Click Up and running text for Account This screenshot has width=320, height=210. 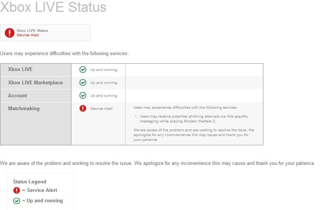[x=104, y=96]
